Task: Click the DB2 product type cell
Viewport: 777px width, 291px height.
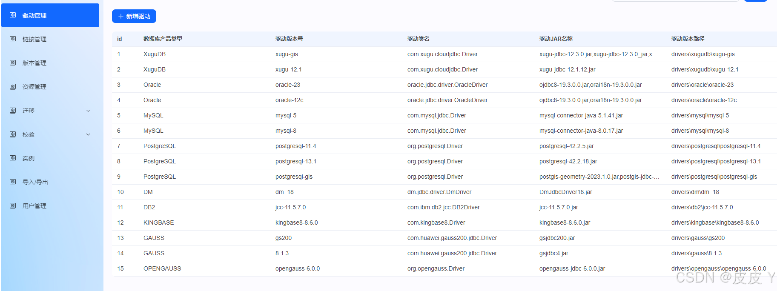Action: [x=149, y=207]
